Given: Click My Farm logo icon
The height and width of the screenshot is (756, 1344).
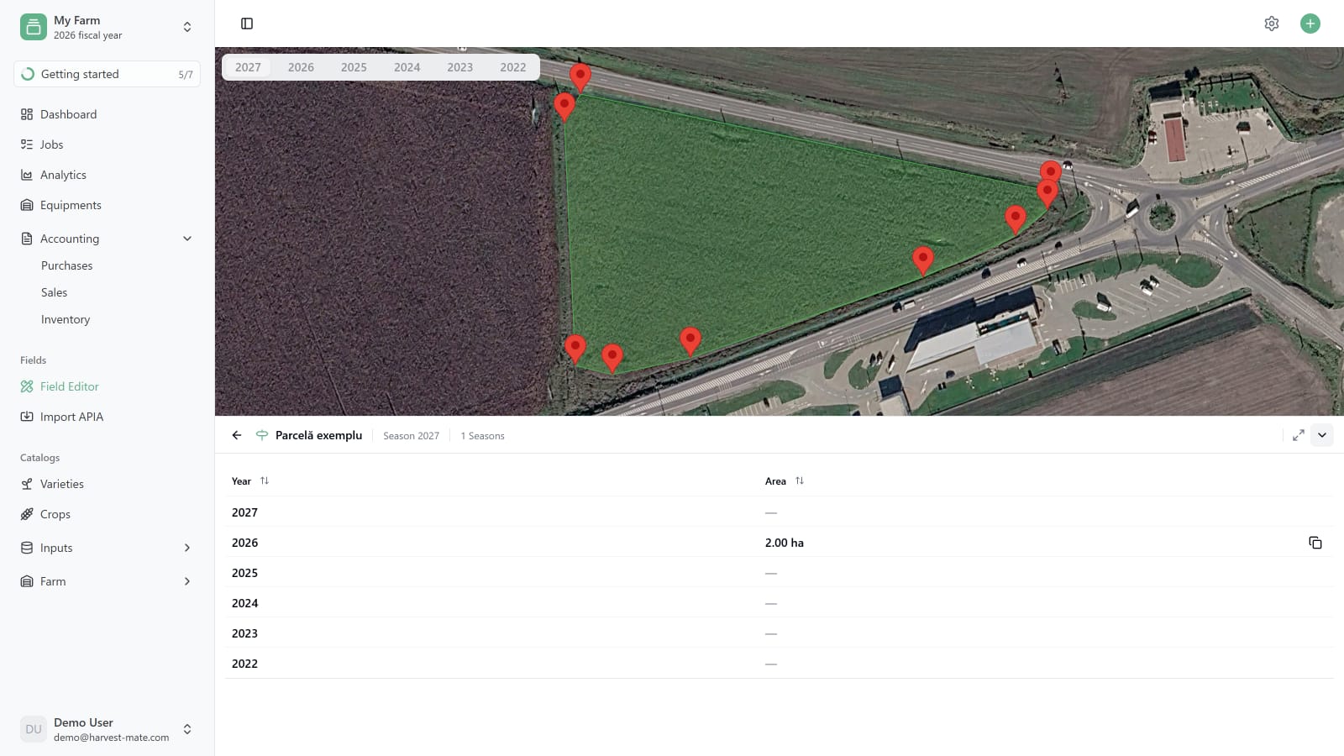Looking at the screenshot, I should click(34, 27).
